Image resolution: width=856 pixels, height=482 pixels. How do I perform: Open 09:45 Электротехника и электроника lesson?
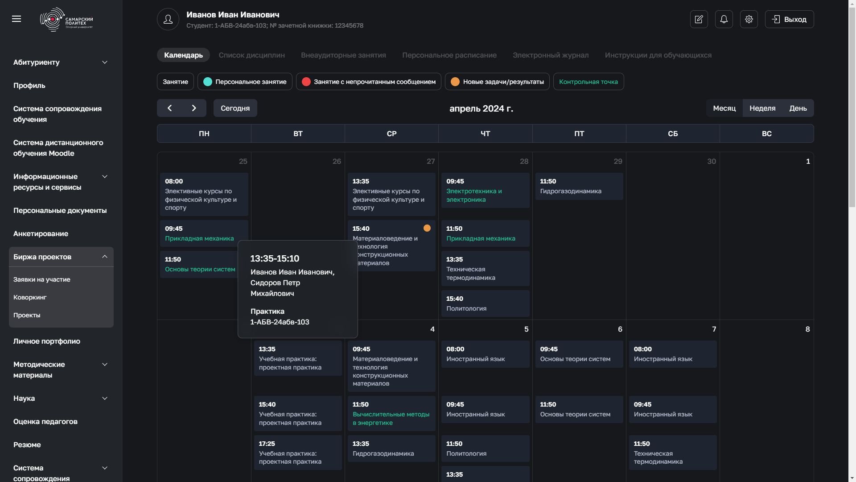pos(486,191)
